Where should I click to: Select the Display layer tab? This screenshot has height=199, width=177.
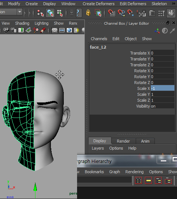tap(100, 141)
